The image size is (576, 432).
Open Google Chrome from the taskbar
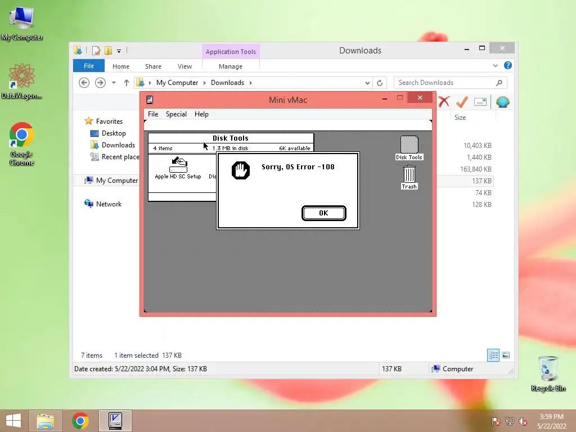pyautogui.click(x=80, y=421)
